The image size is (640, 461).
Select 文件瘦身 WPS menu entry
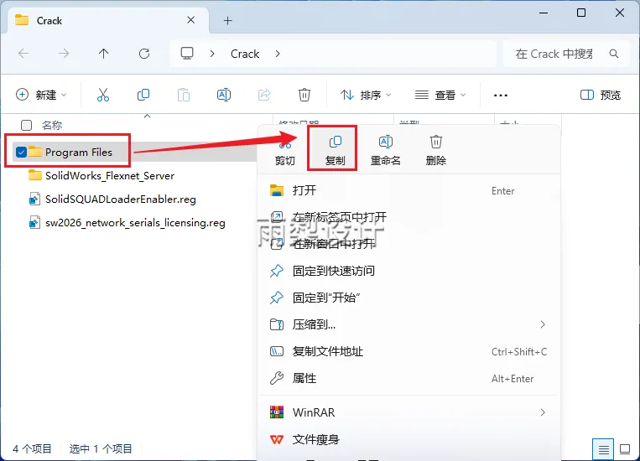[x=409, y=439]
